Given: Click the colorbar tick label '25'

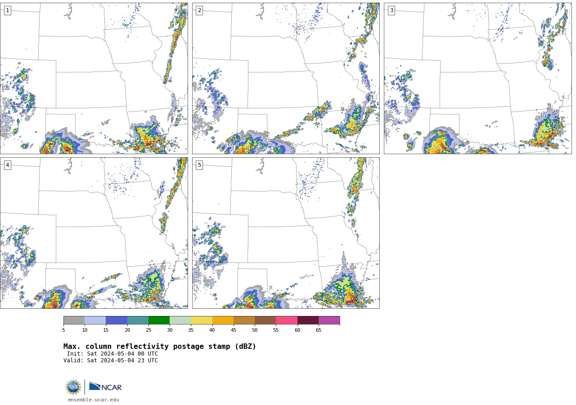Looking at the screenshot, I should click(148, 330).
